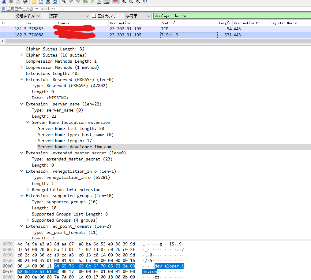The height and width of the screenshot is (280, 311).
Task: Collapse Server Name Indication extension
Action: pyautogui.click(x=28, y=123)
